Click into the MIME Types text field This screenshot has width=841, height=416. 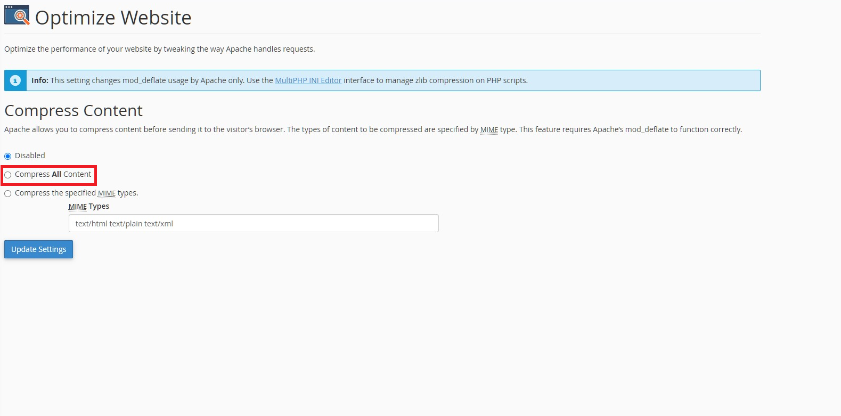(x=254, y=223)
